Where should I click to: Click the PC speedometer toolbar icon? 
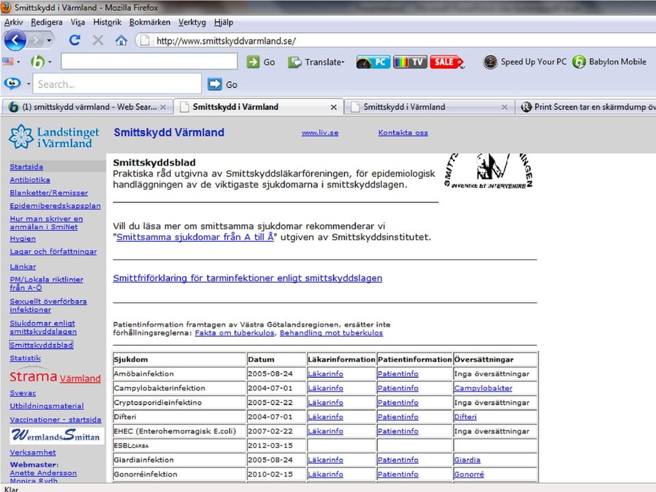tap(373, 62)
